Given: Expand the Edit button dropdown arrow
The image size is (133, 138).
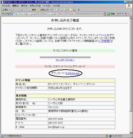Looking at the screenshot, I should (x=68, y=10).
